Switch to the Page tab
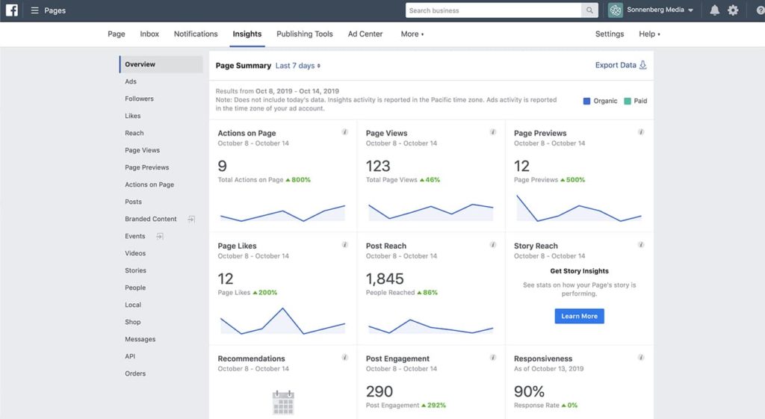765x419 pixels. 116,34
